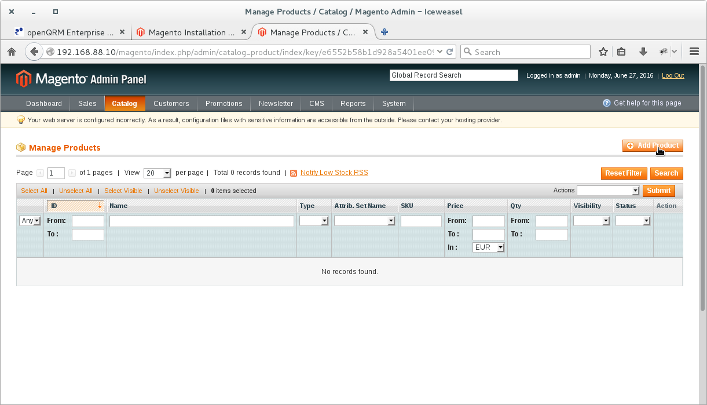Close the Magento Installation tab

[244, 32]
